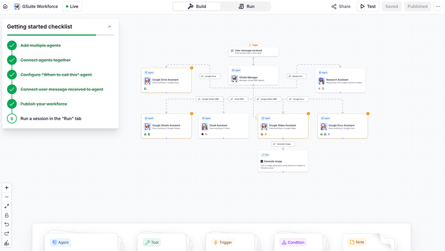Select the Google Slides Assistant node
The image size is (445, 251).
coord(283,126)
